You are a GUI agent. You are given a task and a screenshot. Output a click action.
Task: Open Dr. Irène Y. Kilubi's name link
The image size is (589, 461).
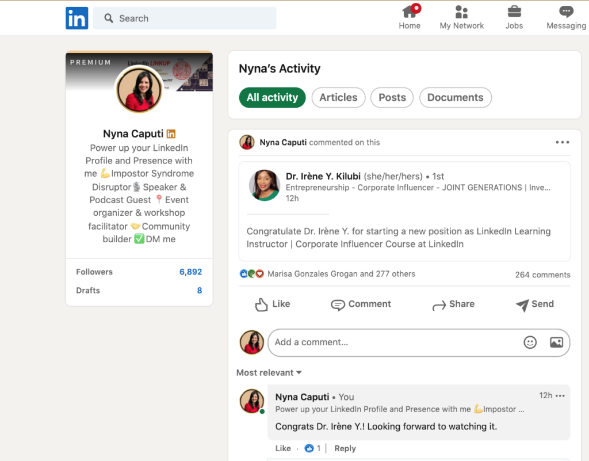(x=323, y=176)
